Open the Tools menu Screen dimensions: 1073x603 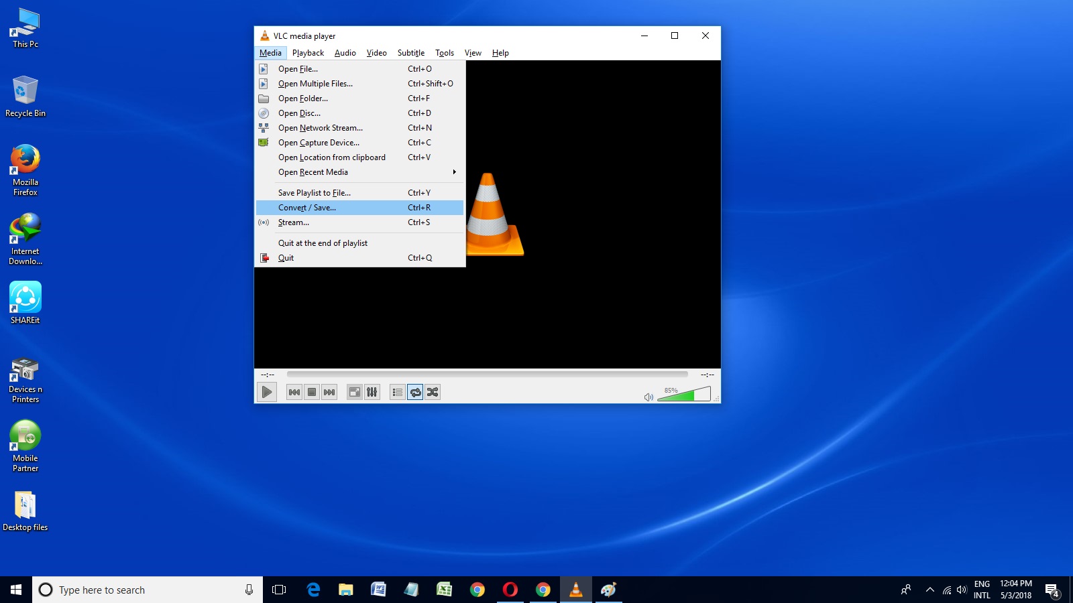pos(445,53)
